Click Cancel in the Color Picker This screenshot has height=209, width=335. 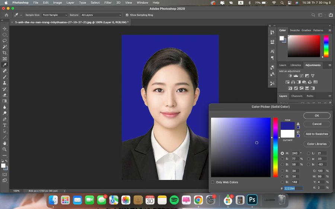(x=317, y=124)
